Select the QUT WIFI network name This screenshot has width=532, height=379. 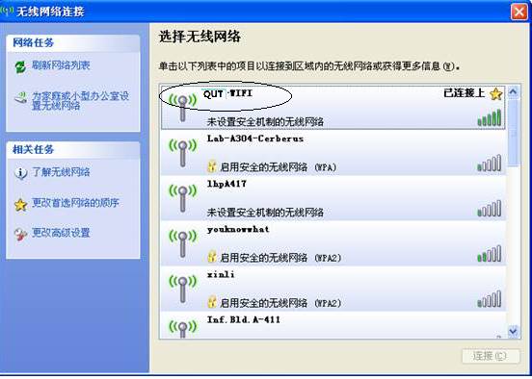click(x=227, y=93)
